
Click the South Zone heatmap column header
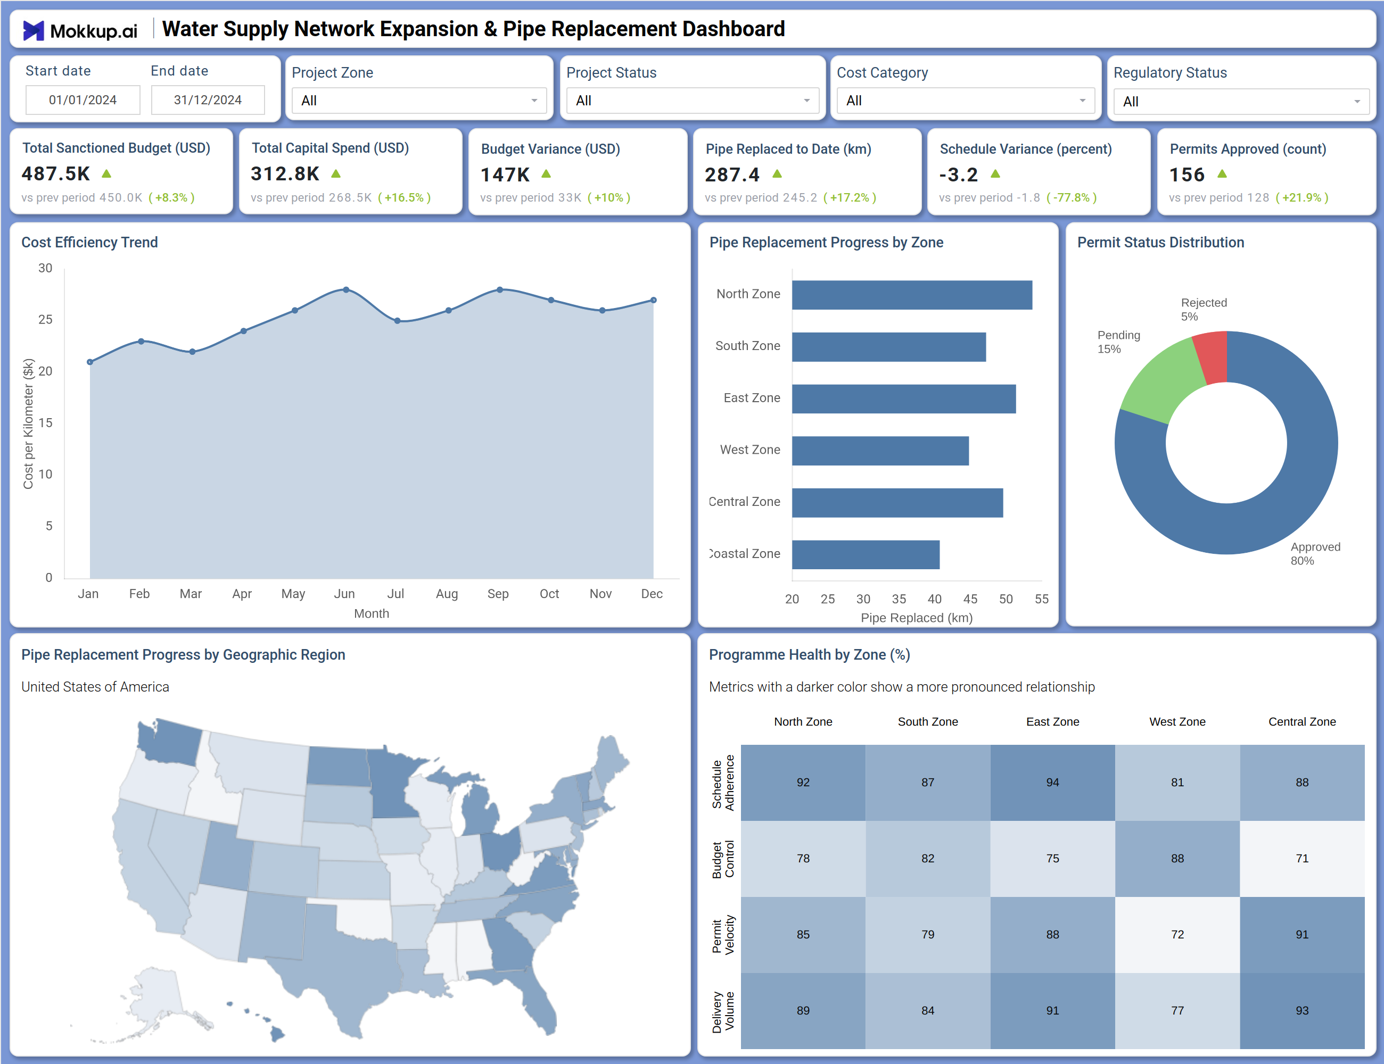[x=928, y=722]
